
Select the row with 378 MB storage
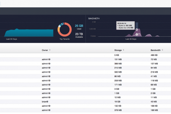tap(85, 110)
